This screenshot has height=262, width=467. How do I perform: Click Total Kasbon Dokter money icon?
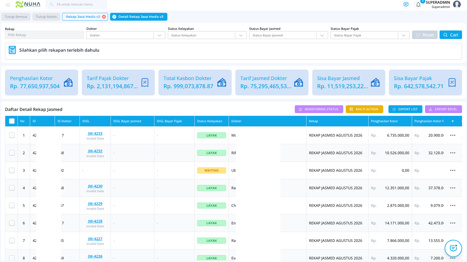[x=222, y=82]
